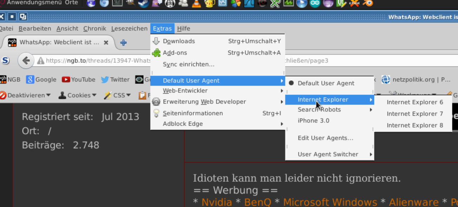
Task: Open the Lesezeichen menu
Action: pos(129,28)
